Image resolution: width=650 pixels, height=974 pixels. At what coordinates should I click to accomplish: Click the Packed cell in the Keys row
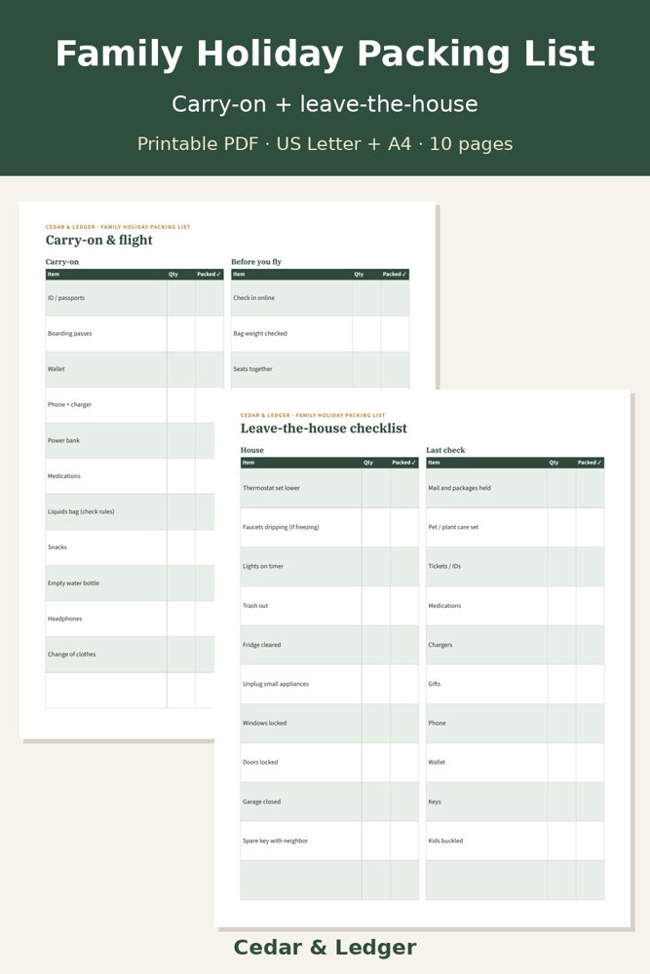tap(591, 802)
